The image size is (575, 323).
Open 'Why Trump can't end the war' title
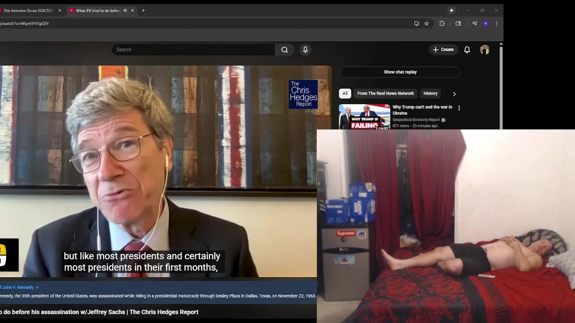click(422, 110)
